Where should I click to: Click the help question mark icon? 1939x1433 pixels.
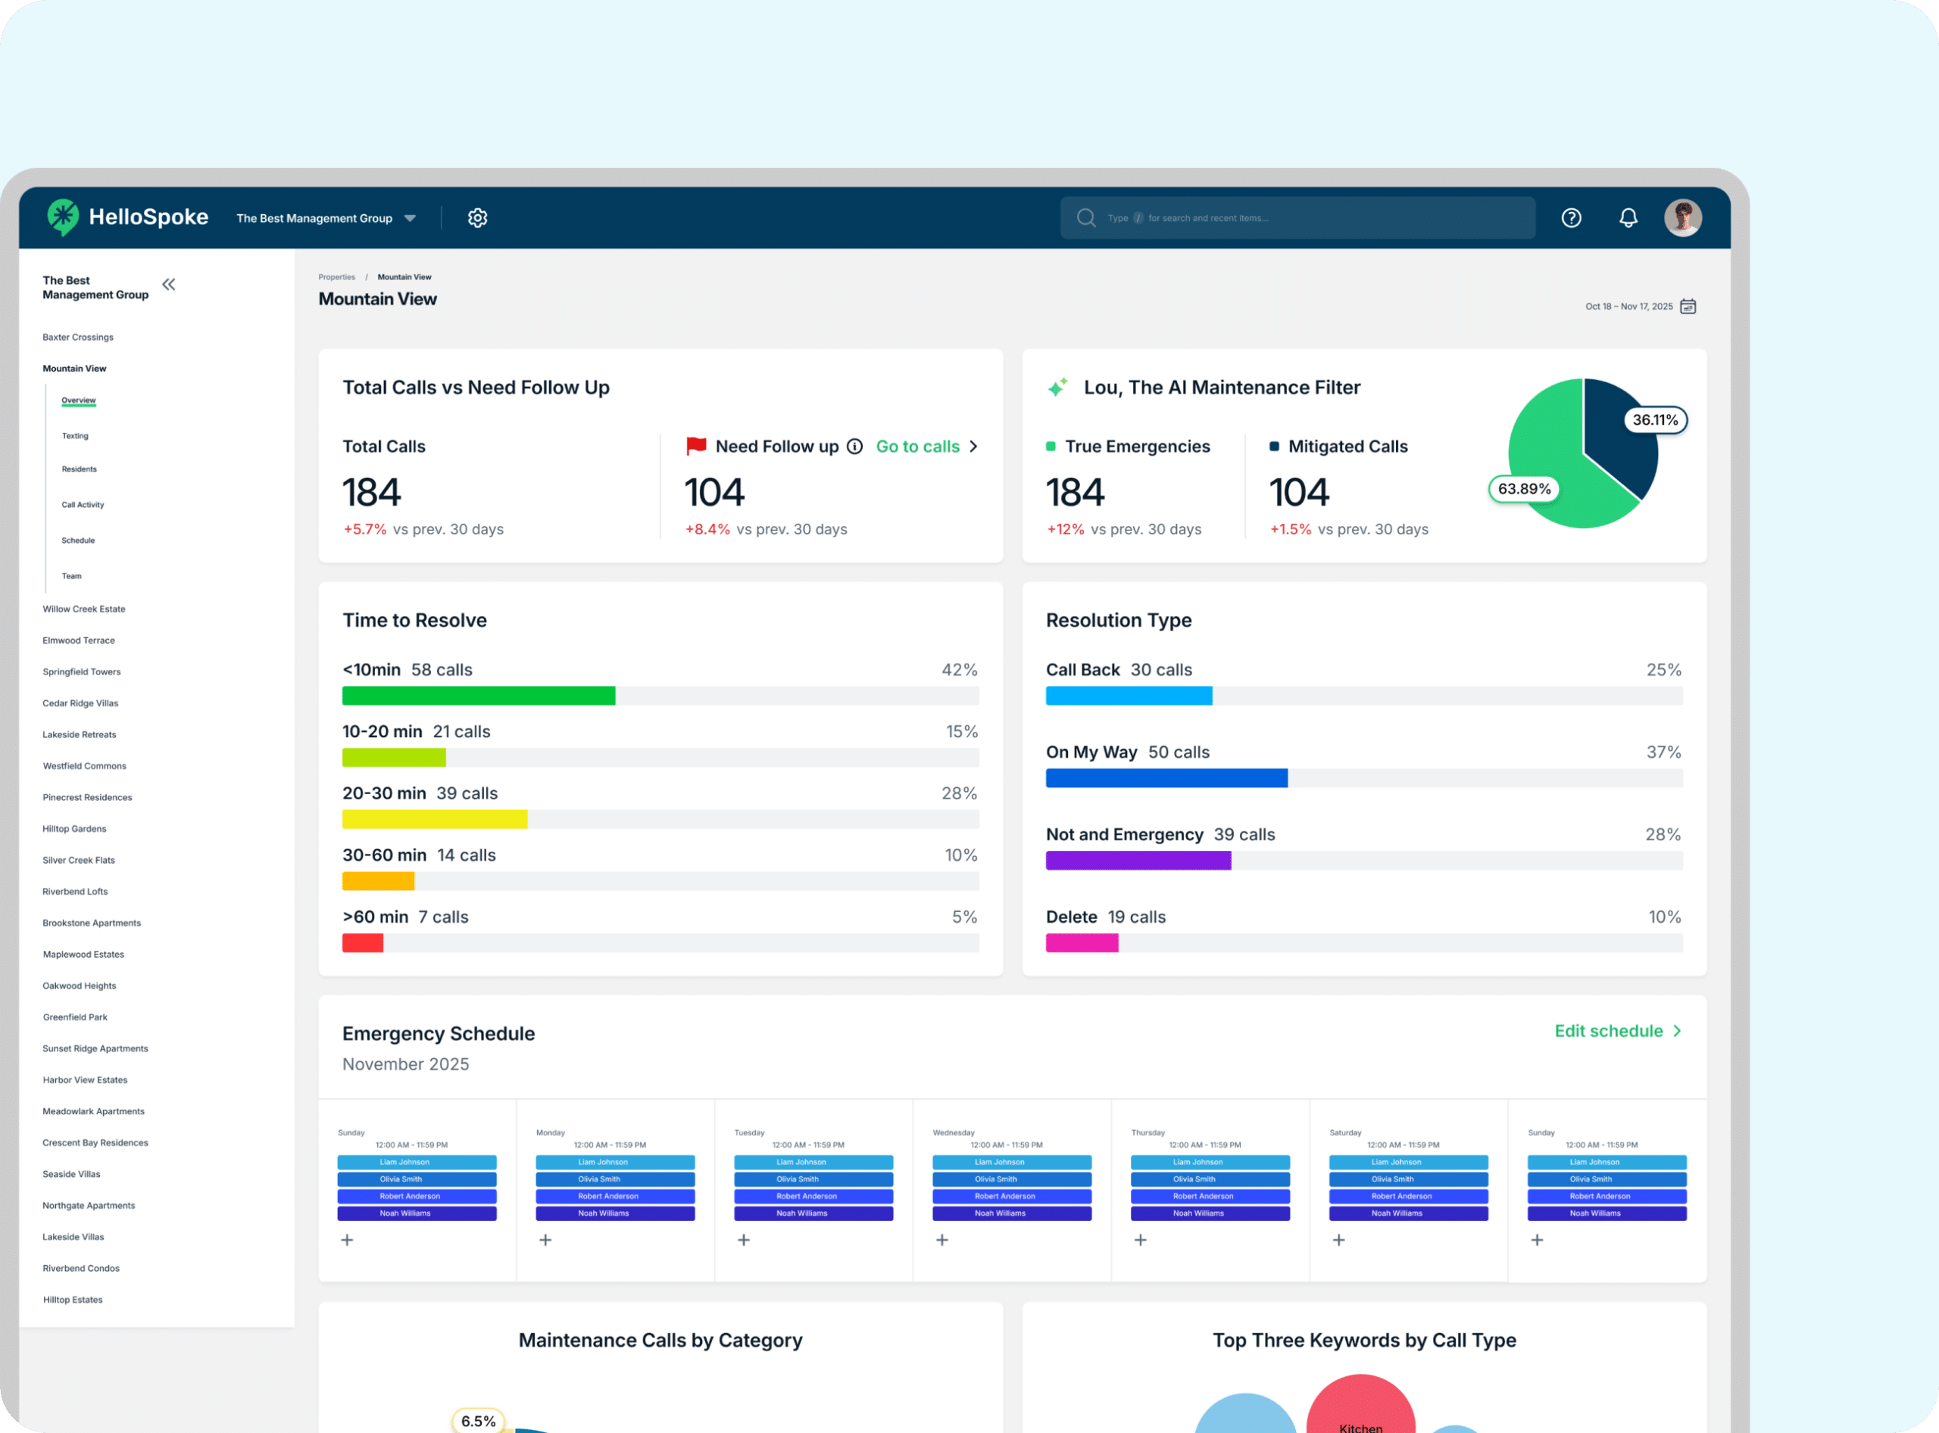coord(1571,218)
